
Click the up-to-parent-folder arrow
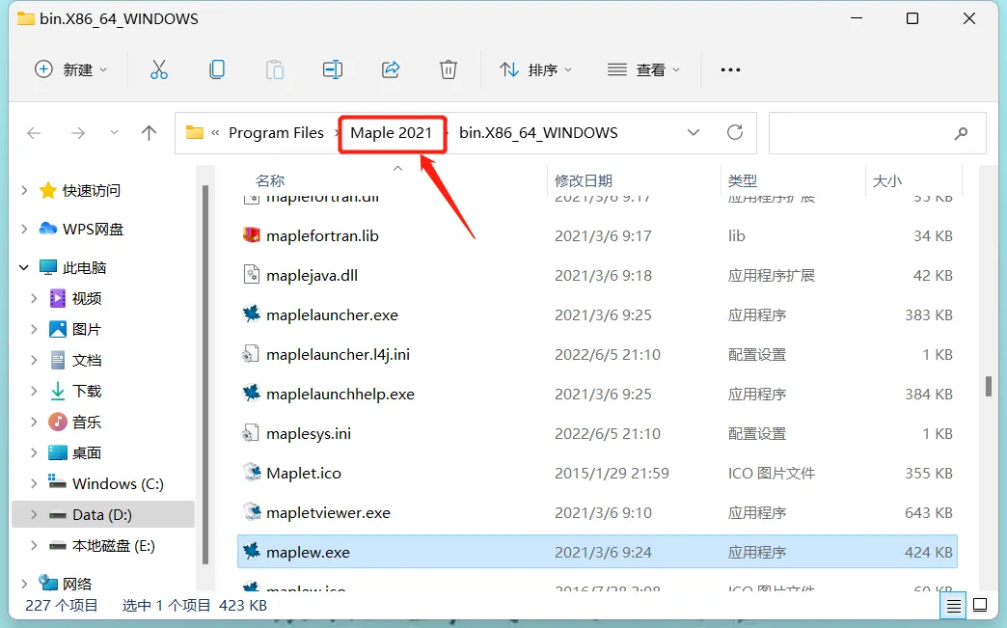click(149, 132)
